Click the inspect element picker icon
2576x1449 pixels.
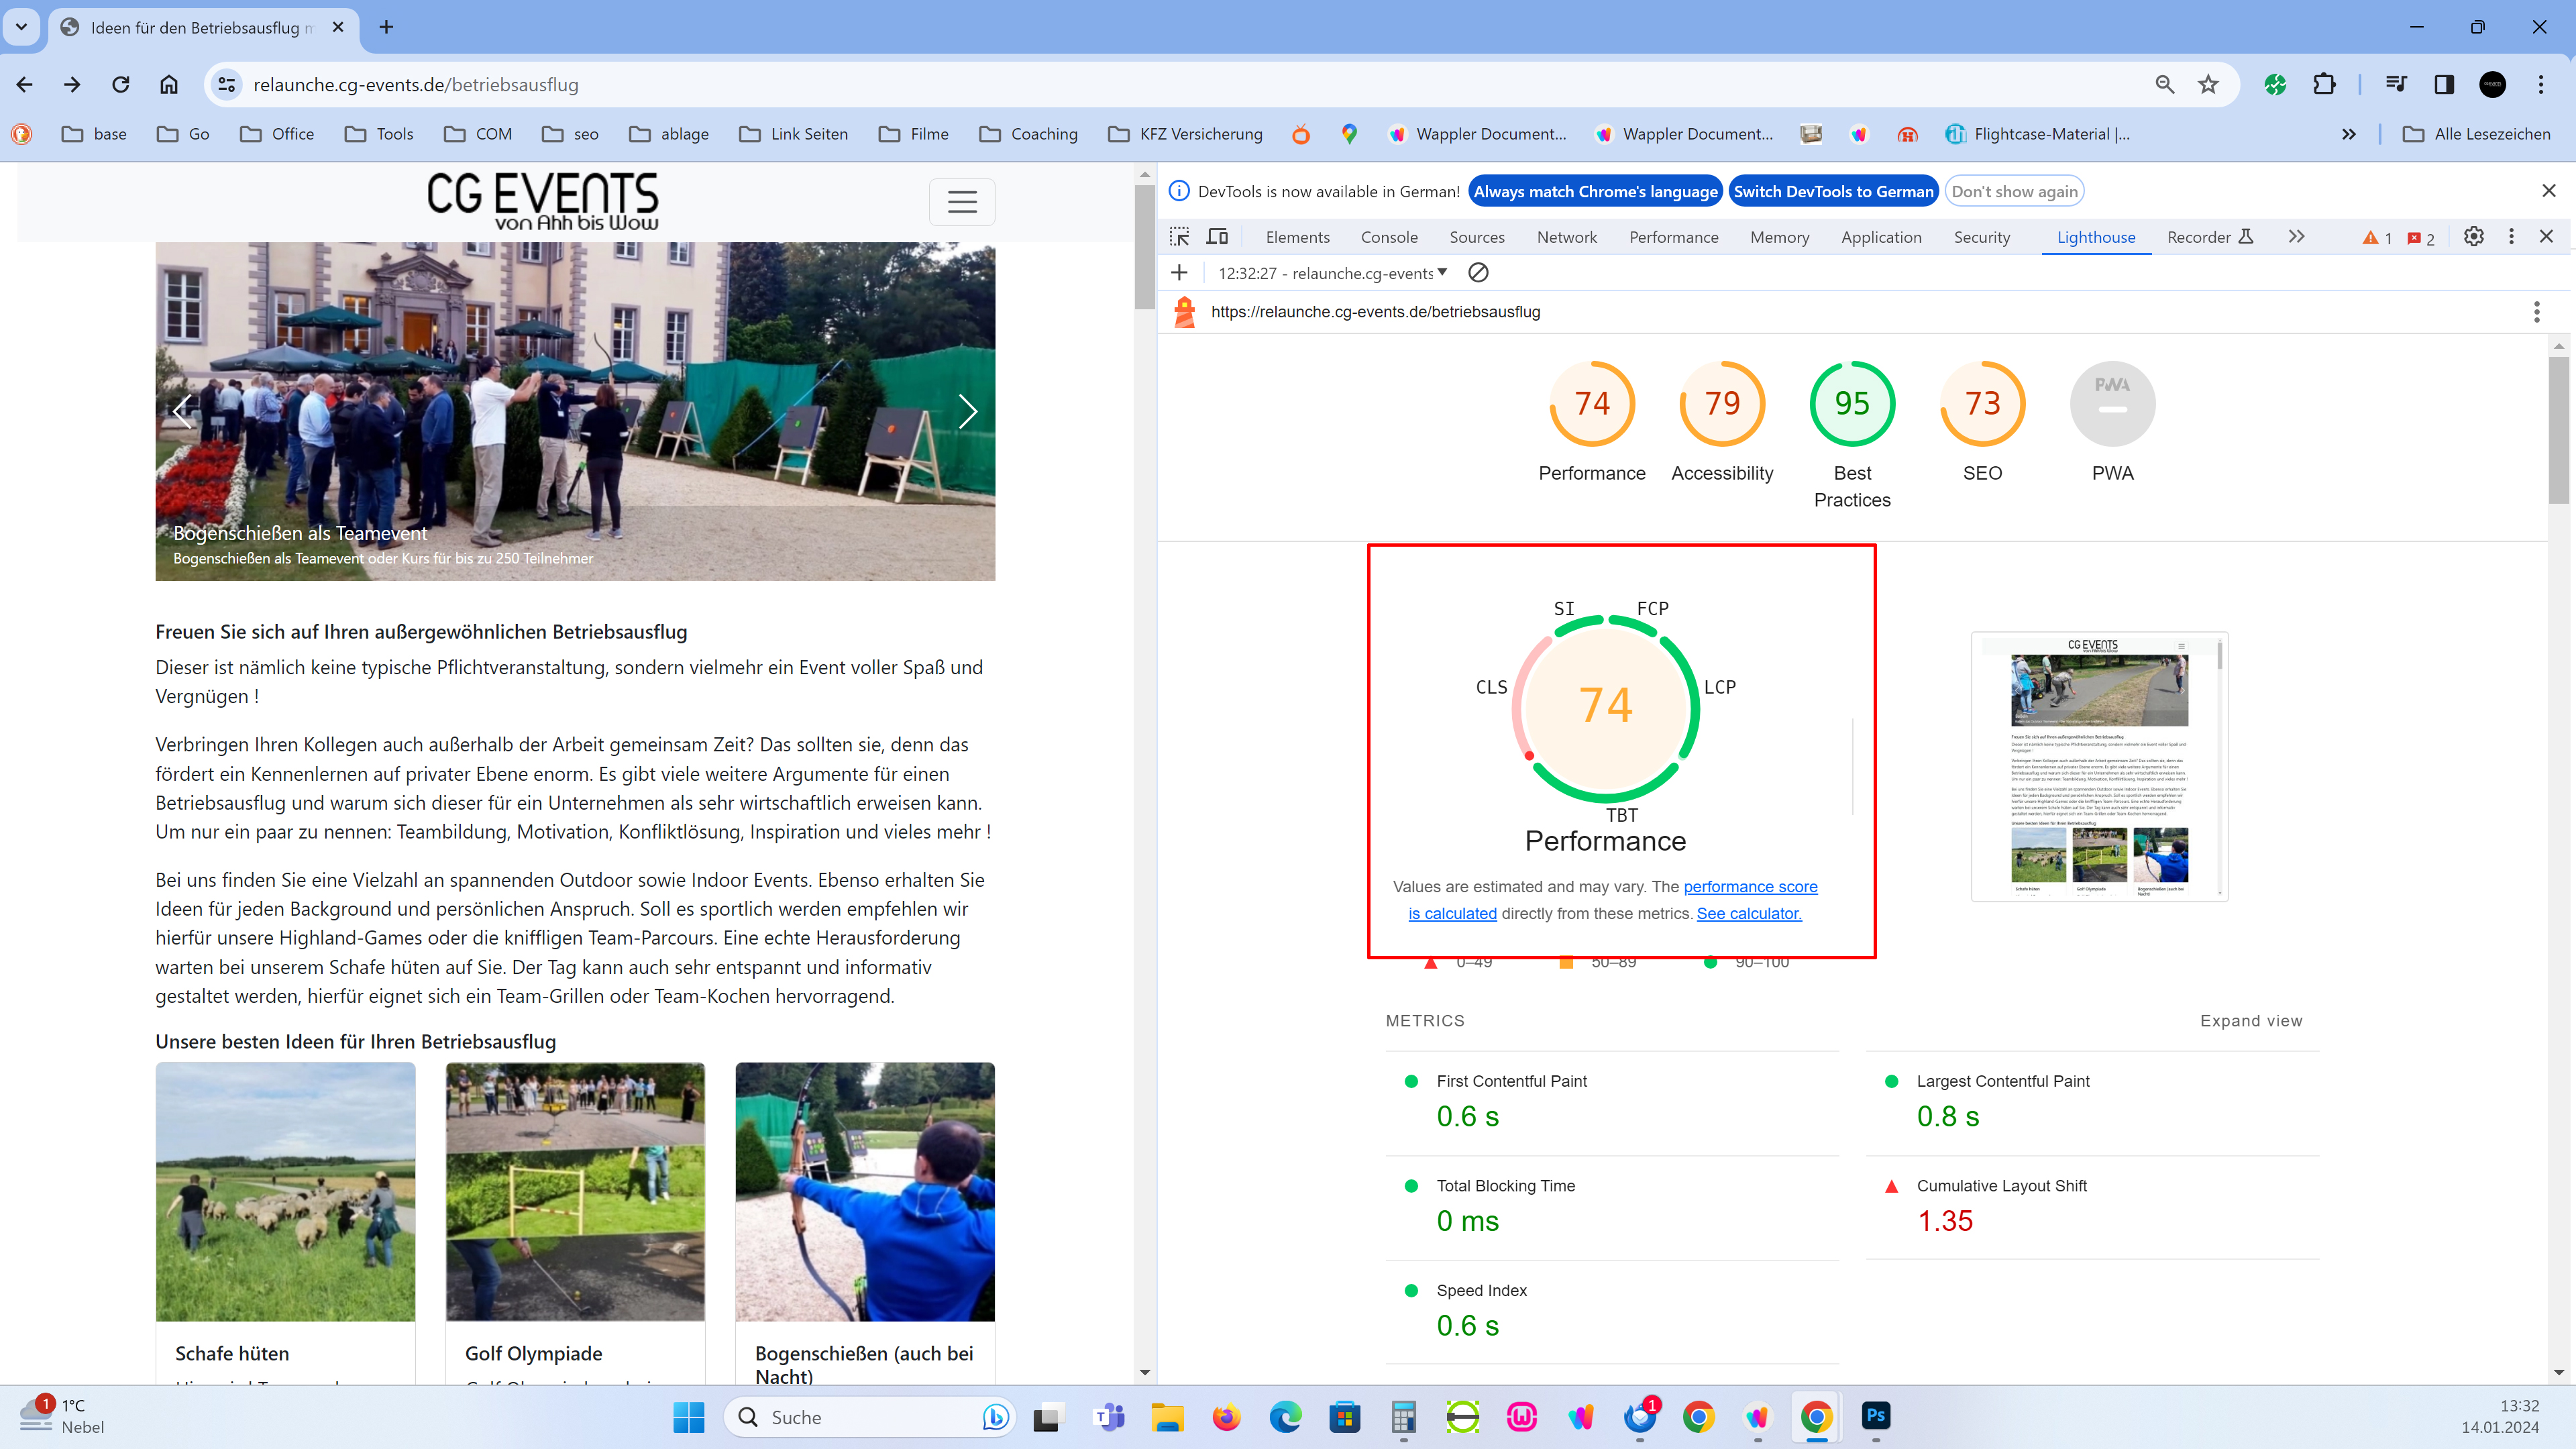1180,237
